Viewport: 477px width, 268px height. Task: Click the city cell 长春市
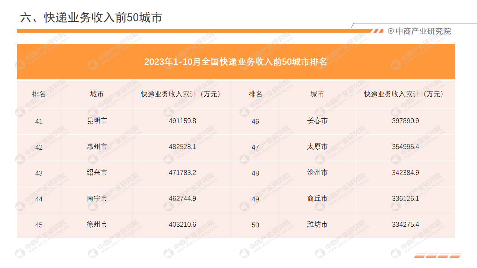tap(317, 121)
